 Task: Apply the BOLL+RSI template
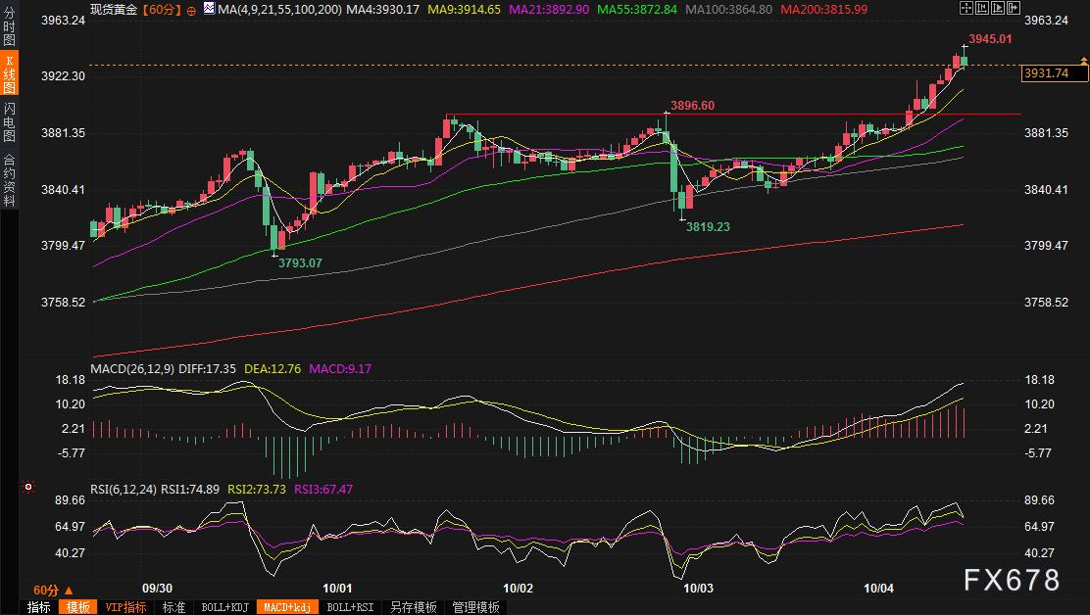[x=351, y=607]
